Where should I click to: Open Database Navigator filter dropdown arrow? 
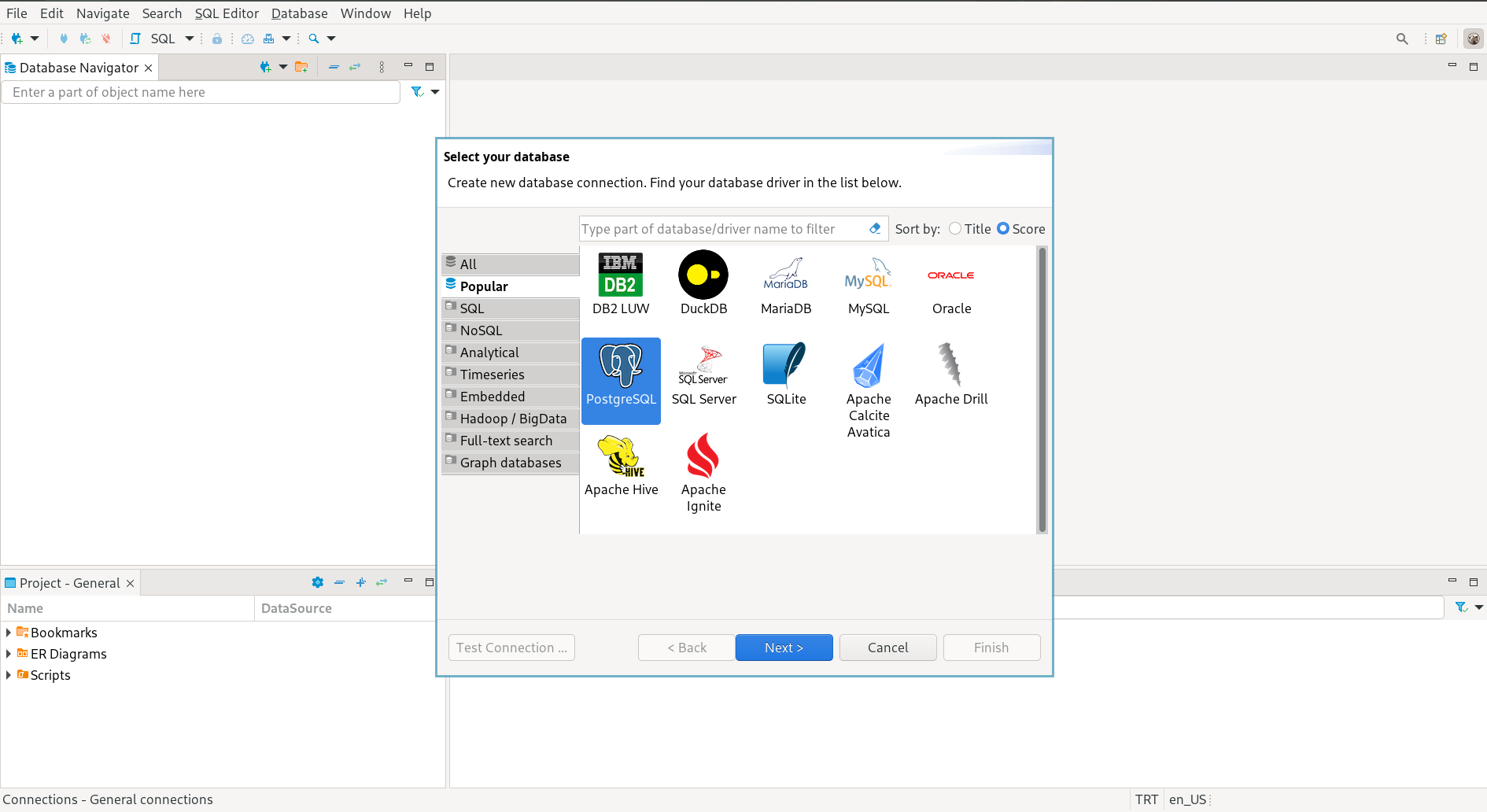tap(435, 92)
